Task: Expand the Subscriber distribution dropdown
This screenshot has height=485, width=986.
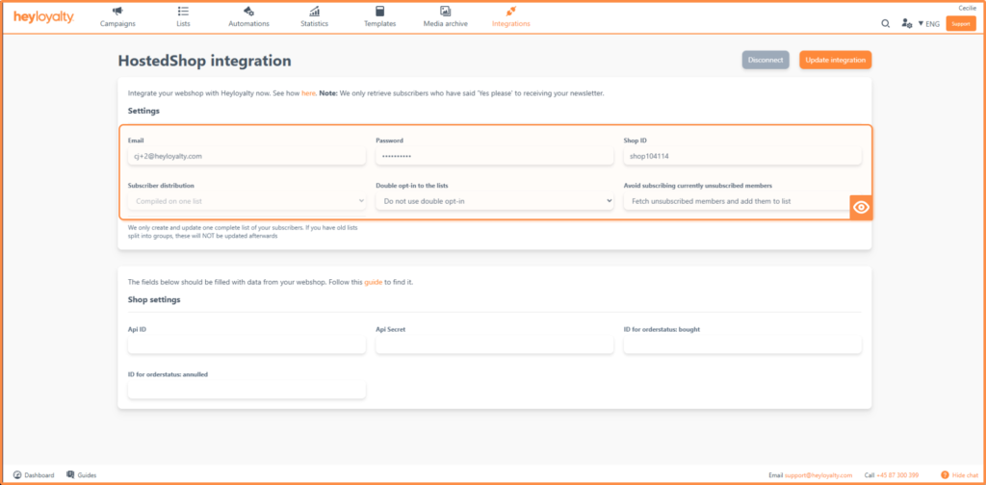Action: pyautogui.click(x=246, y=201)
